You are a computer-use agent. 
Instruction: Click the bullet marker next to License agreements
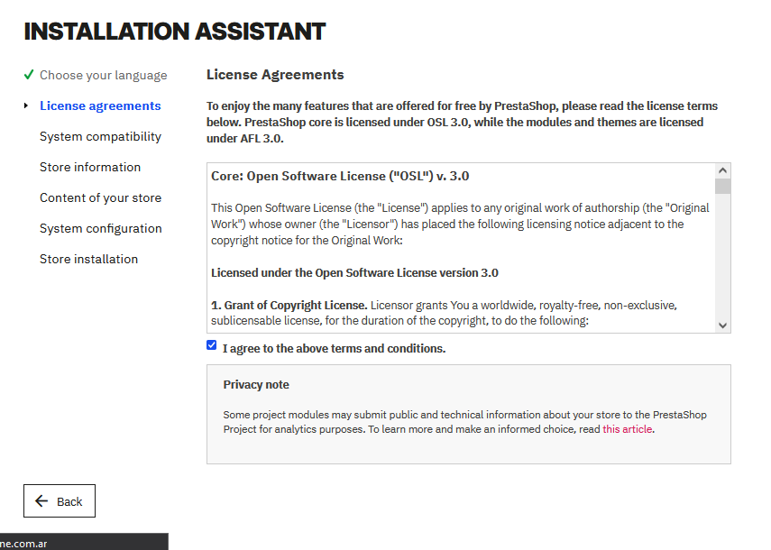[24, 105]
